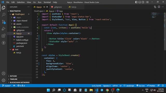The width and height of the screenshot is (166, 93).
Task: Click the Synchronize Changes cloud icon
Action: tap(14, 86)
